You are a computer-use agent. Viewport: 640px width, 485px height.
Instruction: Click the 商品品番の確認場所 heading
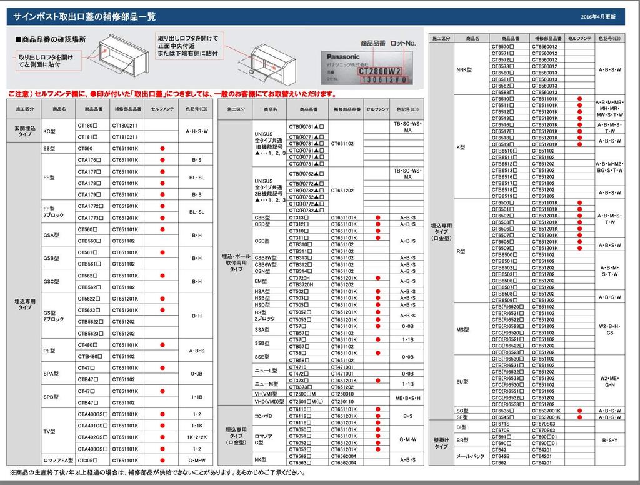(51, 39)
